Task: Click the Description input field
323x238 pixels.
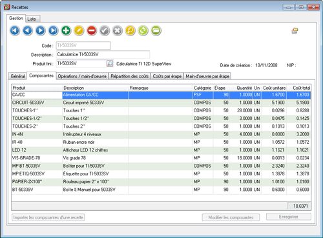Action: click(103, 54)
